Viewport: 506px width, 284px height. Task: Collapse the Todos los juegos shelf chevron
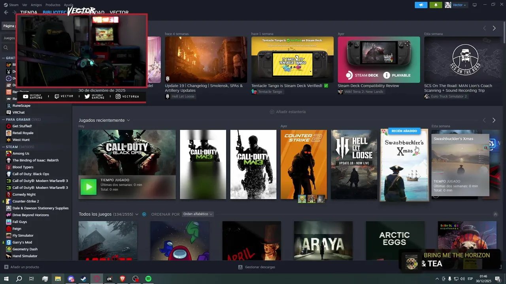coord(495,214)
